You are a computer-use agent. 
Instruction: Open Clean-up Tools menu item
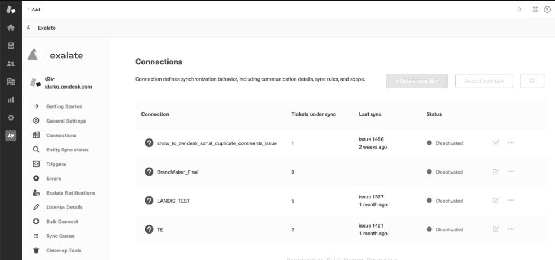point(63,250)
